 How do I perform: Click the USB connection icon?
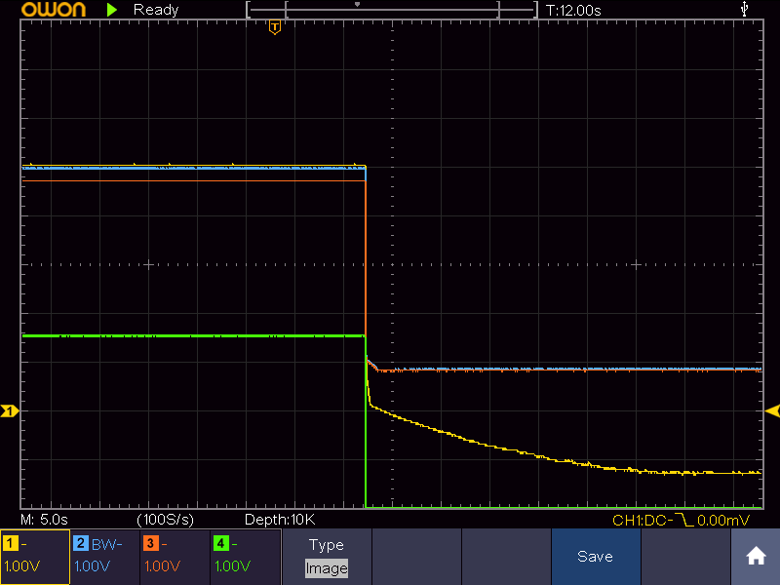[x=744, y=9]
